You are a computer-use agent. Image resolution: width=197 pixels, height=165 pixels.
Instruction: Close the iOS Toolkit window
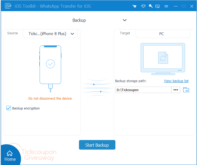click(192, 6)
